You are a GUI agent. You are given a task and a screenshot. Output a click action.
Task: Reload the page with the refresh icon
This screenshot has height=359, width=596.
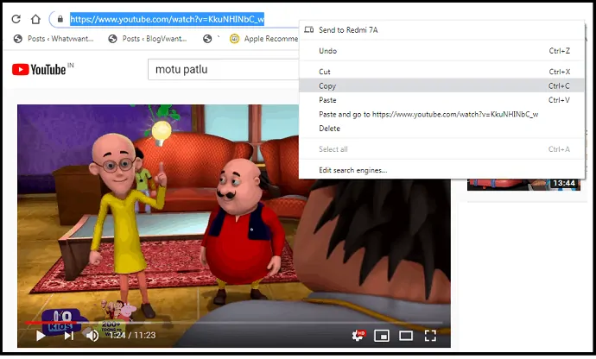point(16,19)
